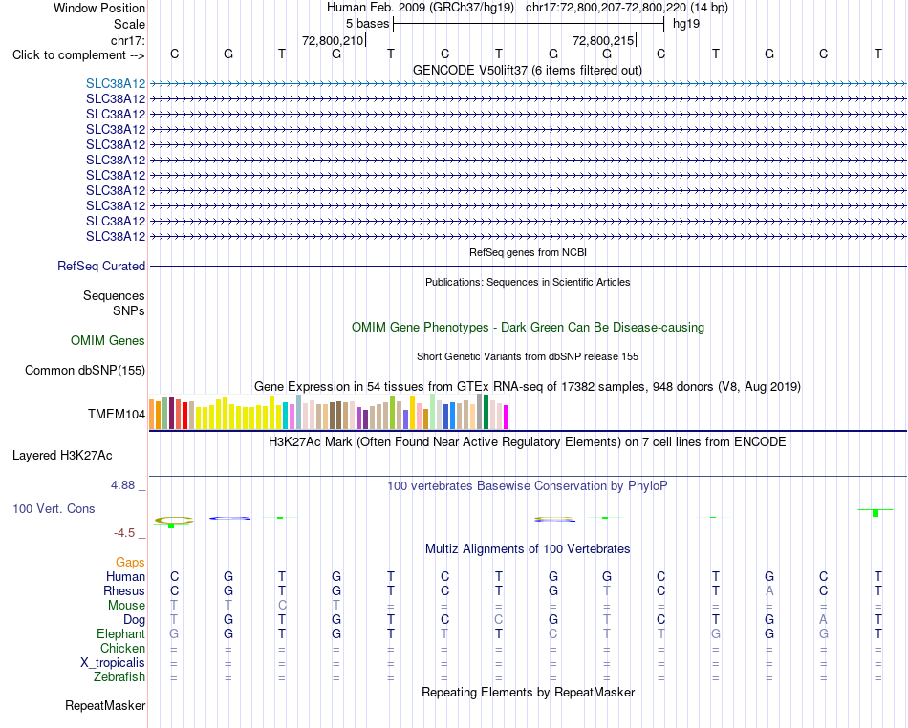
Task: Click the Mouse species label
Action: [x=127, y=606]
